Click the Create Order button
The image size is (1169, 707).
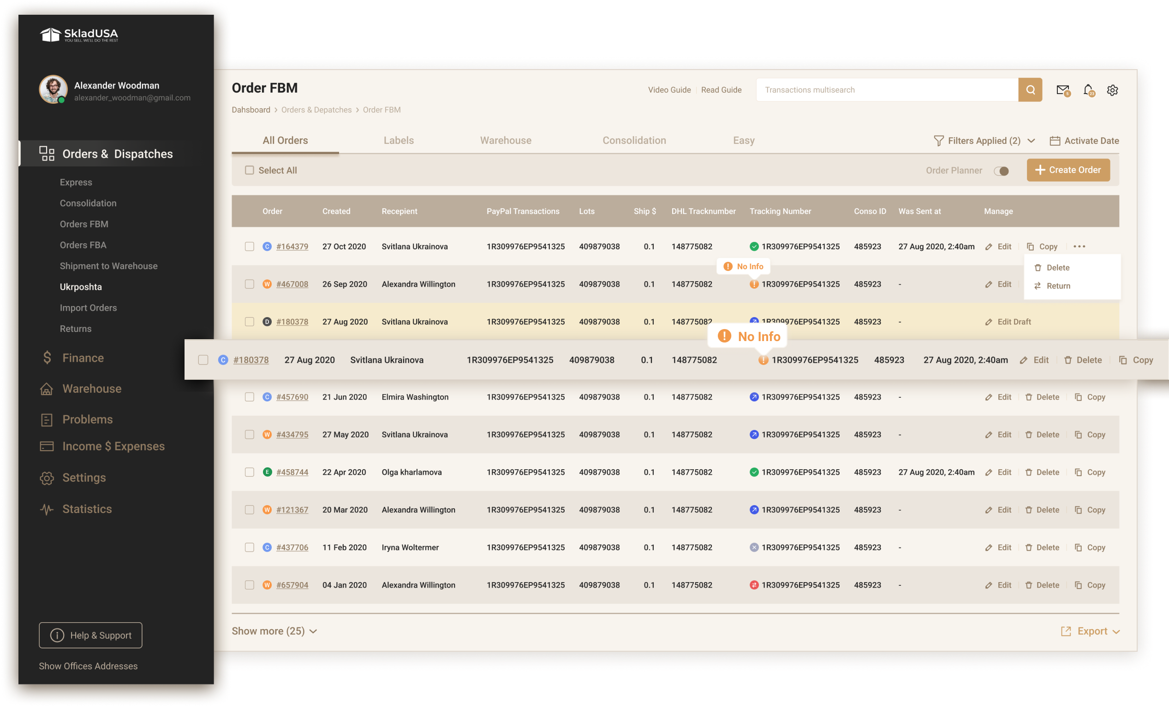coord(1068,170)
